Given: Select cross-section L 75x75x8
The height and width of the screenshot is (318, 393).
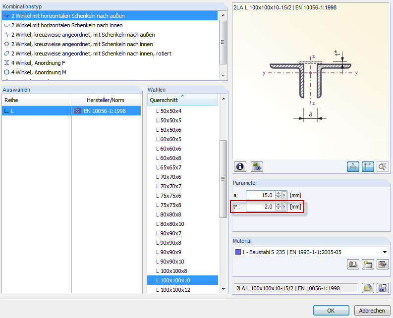Looking at the screenshot, I should pyautogui.click(x=182, y=205).
